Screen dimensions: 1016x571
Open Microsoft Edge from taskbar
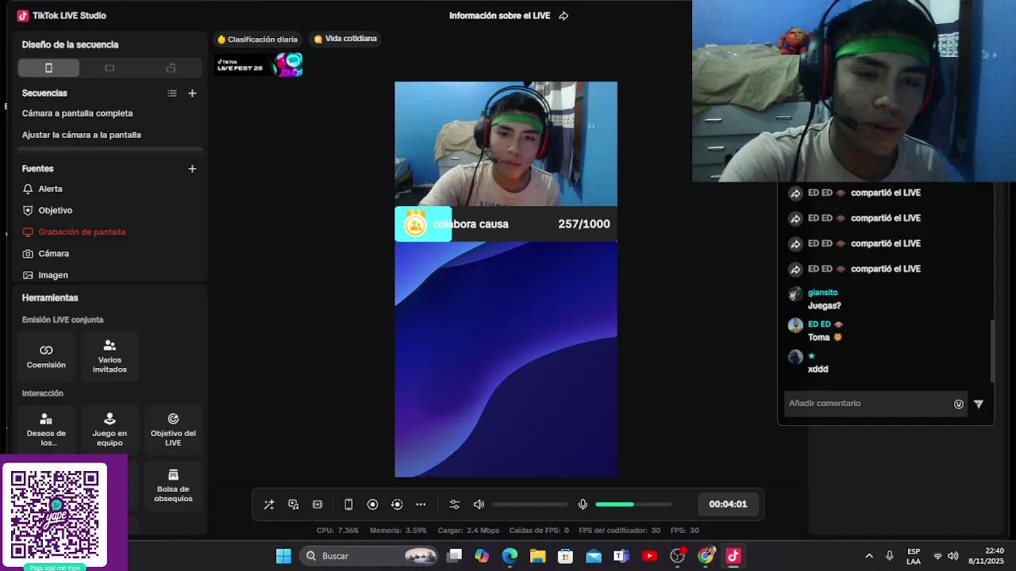[x=510, y=556]
